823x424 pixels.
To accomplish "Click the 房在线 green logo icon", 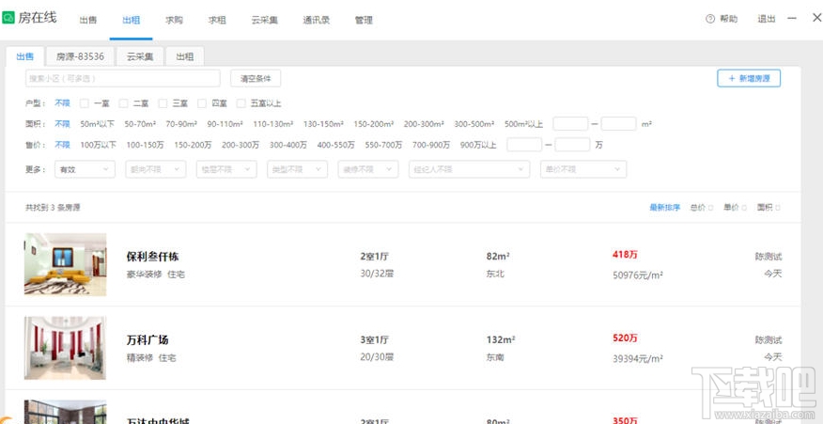I will (8, 19).
